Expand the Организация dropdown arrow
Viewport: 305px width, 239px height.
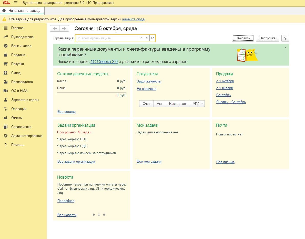(x=141, y=38)
